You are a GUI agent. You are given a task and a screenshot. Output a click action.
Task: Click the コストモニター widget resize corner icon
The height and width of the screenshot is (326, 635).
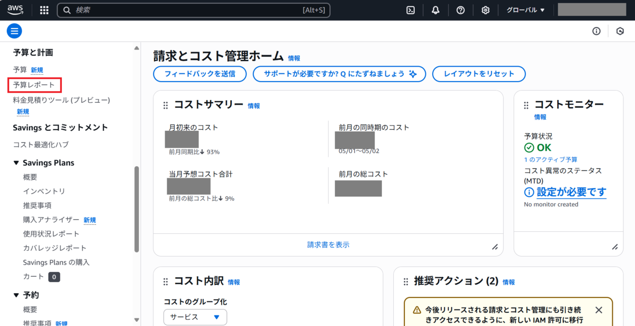tap(615, 247)
